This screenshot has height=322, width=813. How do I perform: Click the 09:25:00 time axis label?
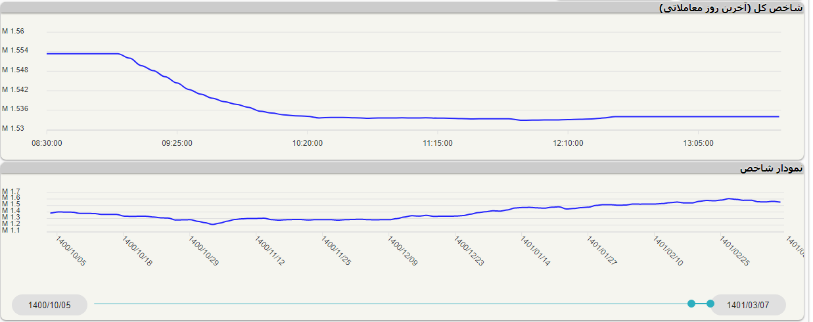177,143
